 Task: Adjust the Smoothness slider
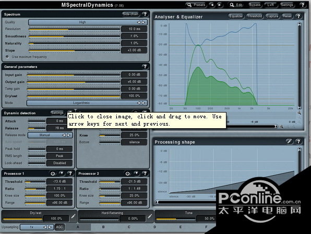pos(75,36)
